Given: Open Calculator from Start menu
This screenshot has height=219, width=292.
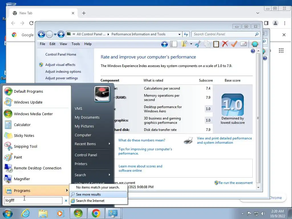Looking at the screenshot, I should click(37, 125).
